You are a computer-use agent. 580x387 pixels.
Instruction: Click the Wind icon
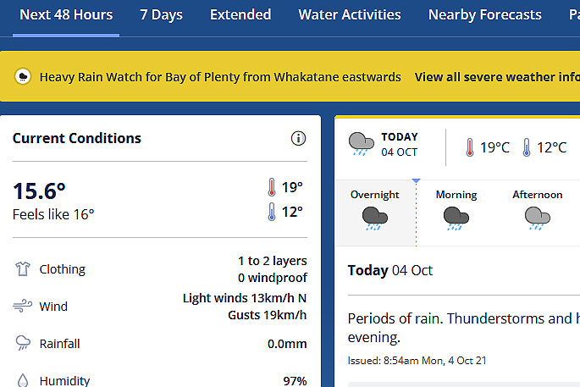tap(23, 306)
